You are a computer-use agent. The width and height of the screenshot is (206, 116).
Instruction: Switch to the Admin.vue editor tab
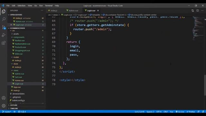[x=73, y=11]
